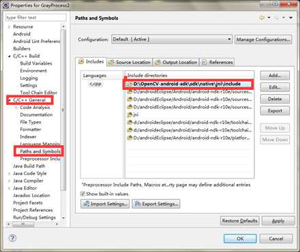Select Android Lint Preferences tree item
The image size is (300, 252).
37,42
